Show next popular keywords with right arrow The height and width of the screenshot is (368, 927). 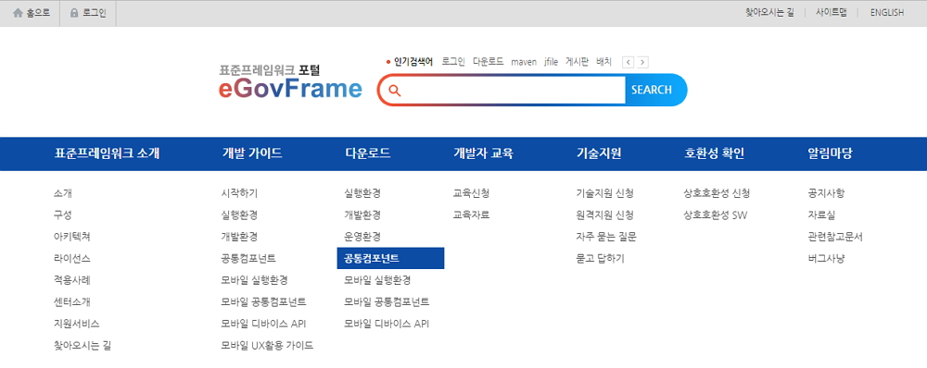tap(642, 62)
